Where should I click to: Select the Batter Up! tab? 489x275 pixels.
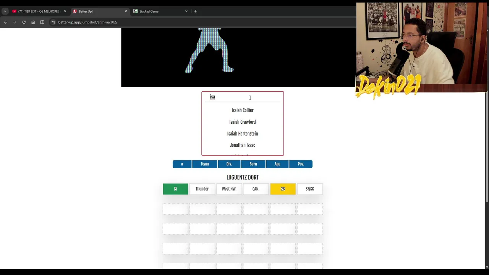click(x=100, y=11)
